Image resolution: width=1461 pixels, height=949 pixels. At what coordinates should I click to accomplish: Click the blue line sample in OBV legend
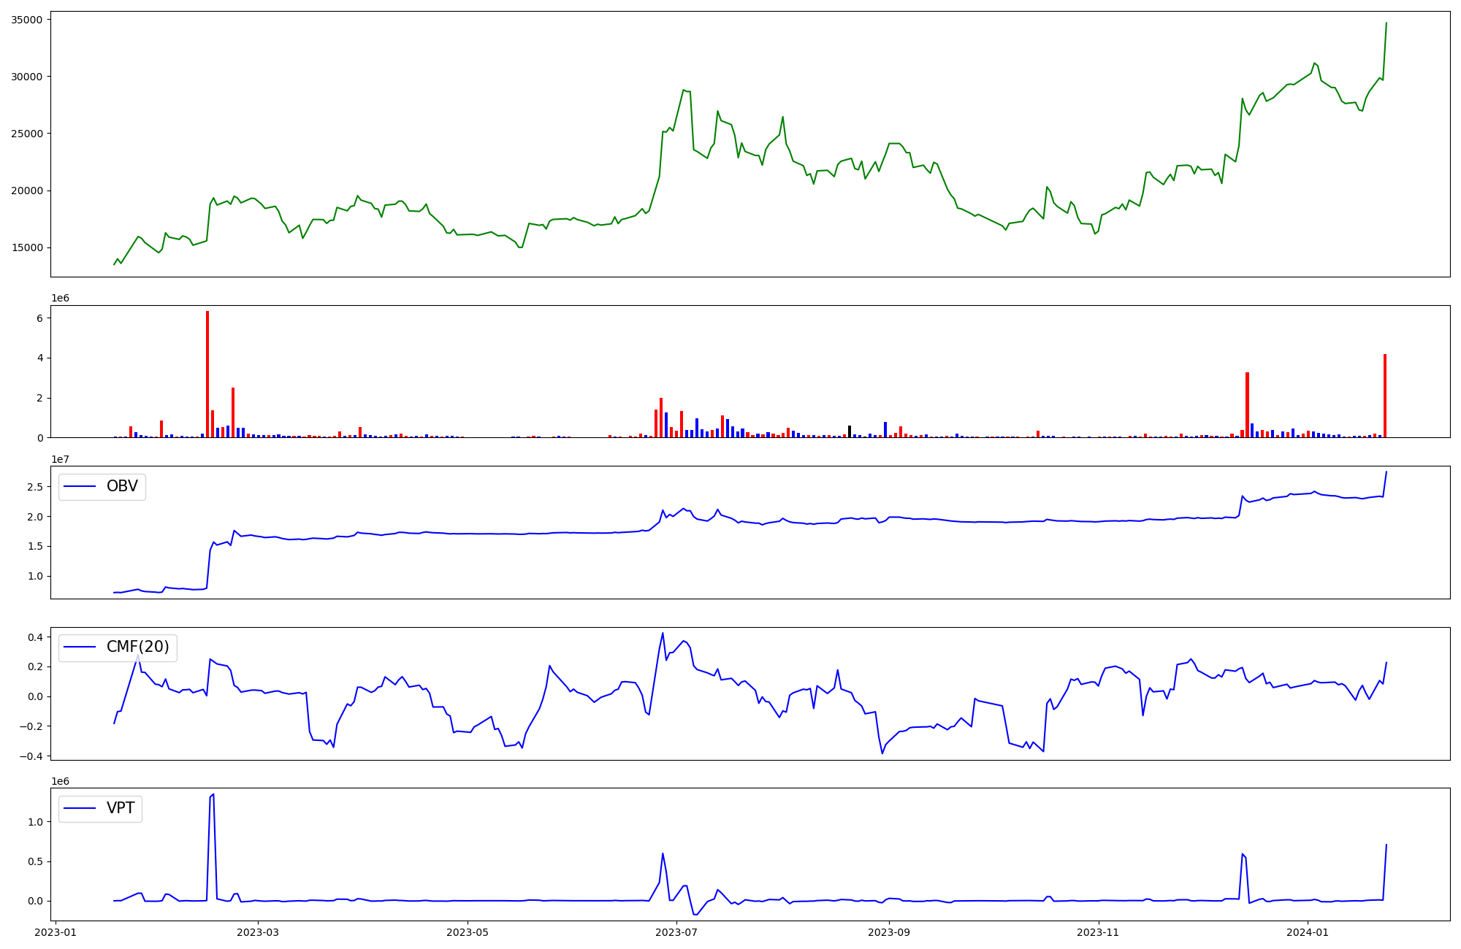[x=80, y=487]
